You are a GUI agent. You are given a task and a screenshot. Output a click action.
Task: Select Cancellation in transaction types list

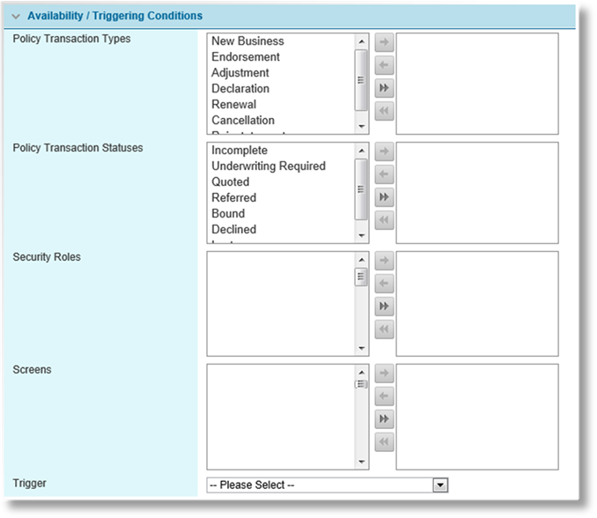(243, 121)
